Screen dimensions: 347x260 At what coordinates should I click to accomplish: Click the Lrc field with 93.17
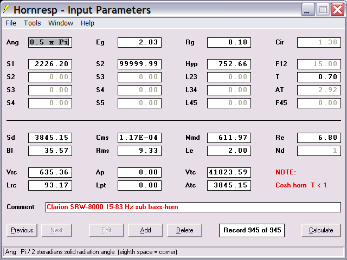click(50, 185)
